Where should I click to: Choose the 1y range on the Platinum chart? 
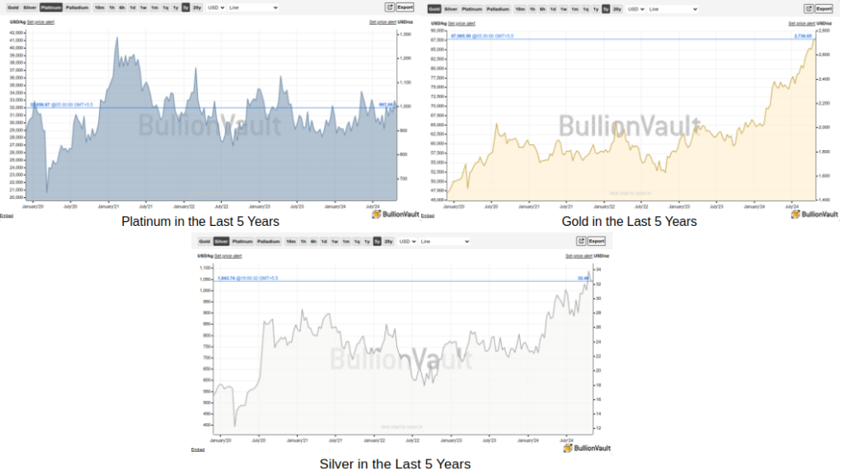(x=176, y=7)
